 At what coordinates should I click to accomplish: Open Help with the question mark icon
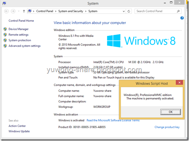click(x=182, y=18)
